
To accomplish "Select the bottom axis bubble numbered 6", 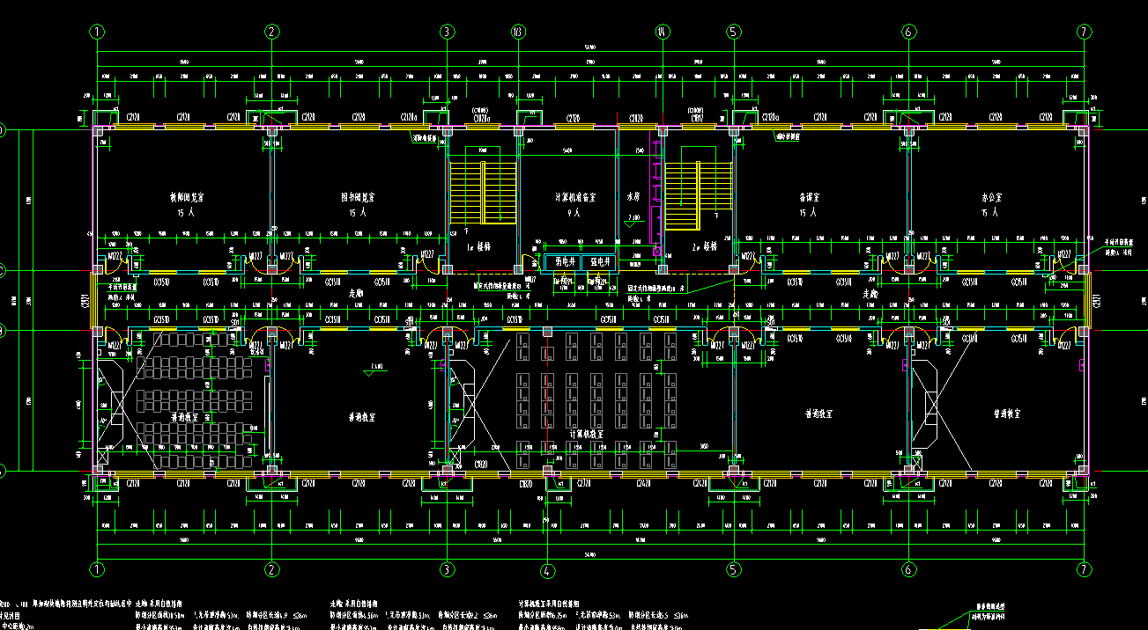I will pyautogui.click(x=907, y=569).
